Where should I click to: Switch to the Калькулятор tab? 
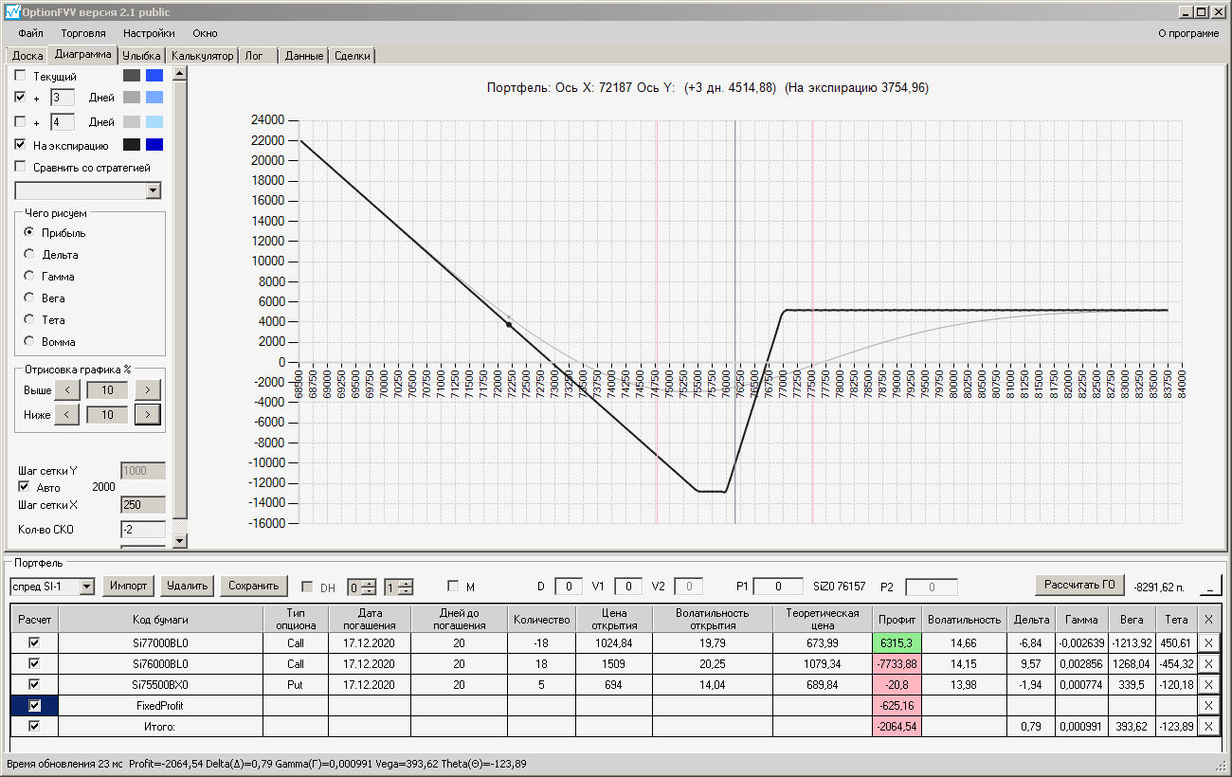pos(203,56)
